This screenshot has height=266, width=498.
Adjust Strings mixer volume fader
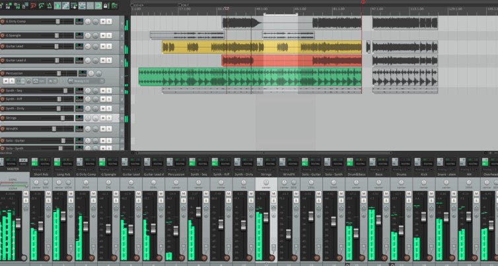pos(266,217)
